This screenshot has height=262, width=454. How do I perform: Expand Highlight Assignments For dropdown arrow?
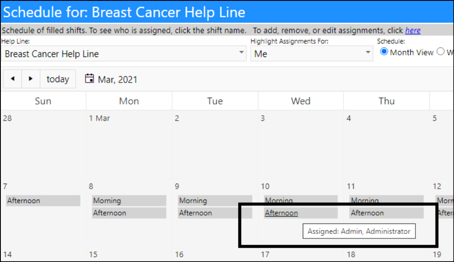click(368, 52)
